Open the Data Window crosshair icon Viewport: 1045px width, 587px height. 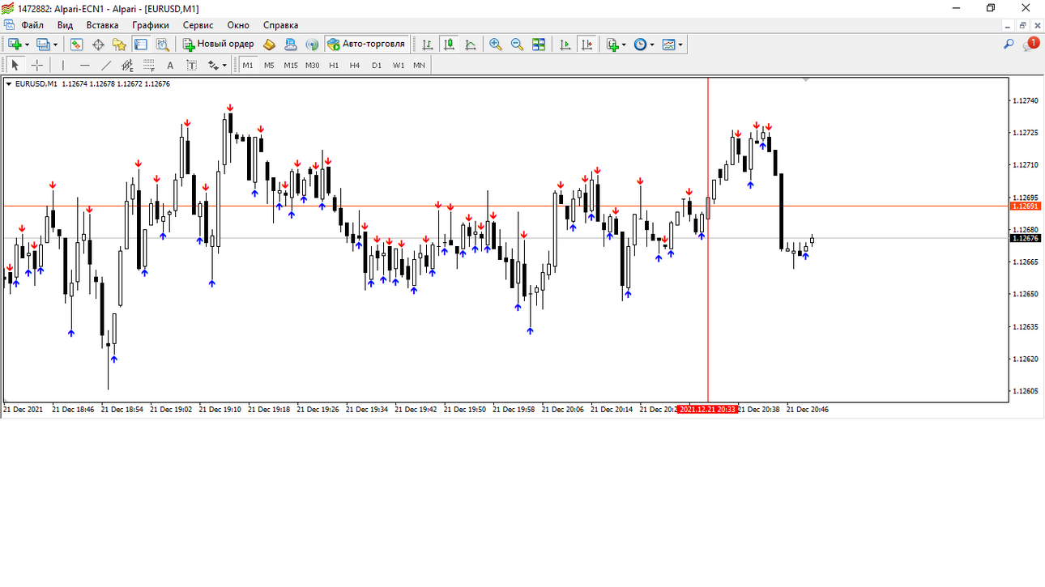98,45
